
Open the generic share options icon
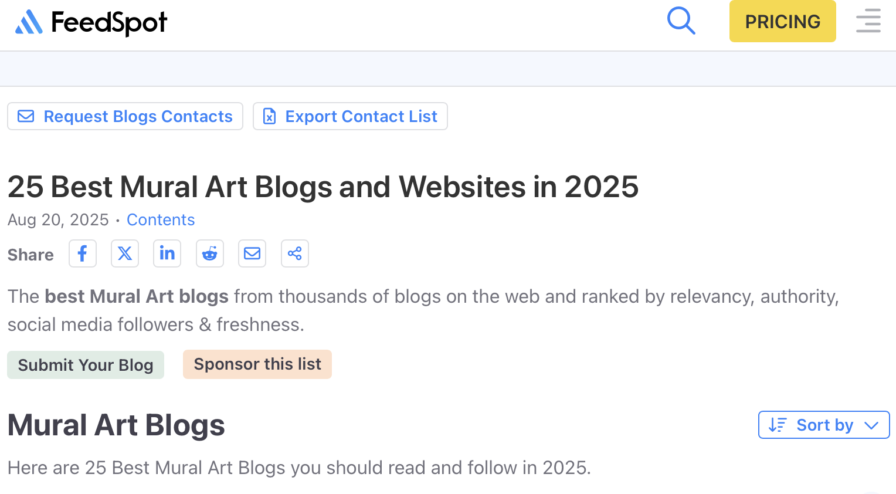coord(295,253)
